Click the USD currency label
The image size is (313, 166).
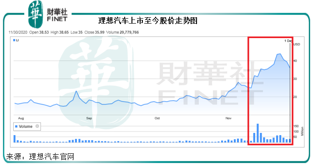coord(297,44)
